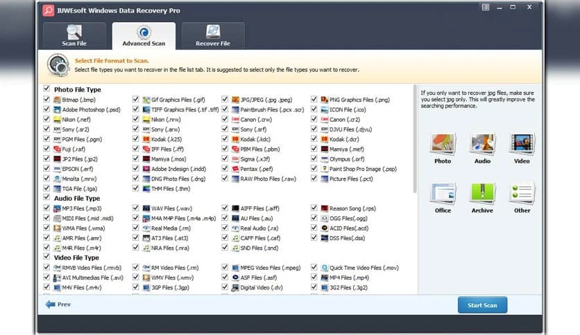Uncheck the Nikon (.nef) checkbox
This screenshot has height=335, width=580.
click(46, 119)
